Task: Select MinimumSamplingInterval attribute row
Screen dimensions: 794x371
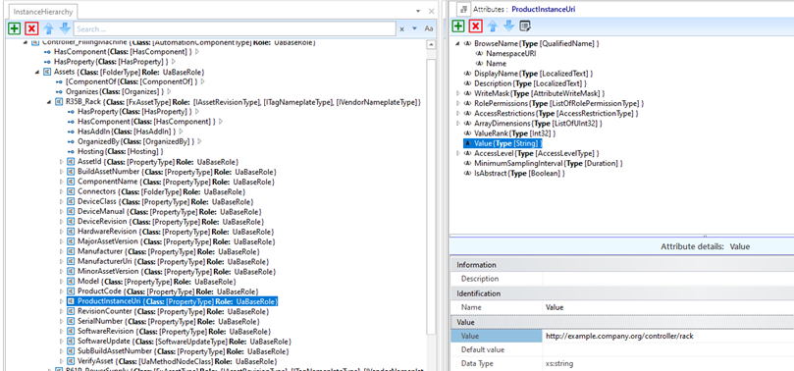Action: pos(544,163)
